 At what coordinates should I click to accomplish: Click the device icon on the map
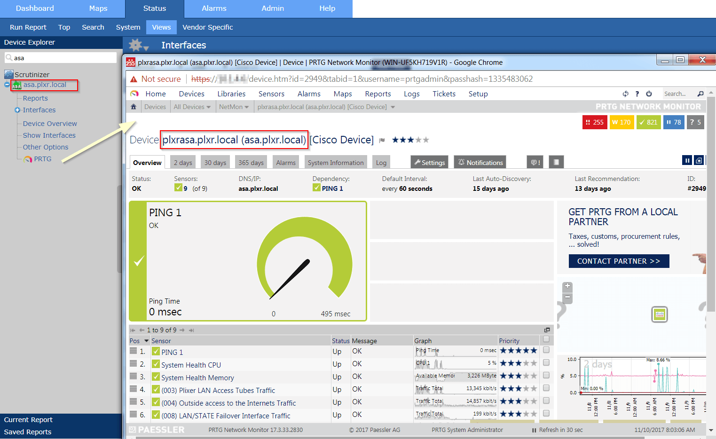click(x=660, y=314)
